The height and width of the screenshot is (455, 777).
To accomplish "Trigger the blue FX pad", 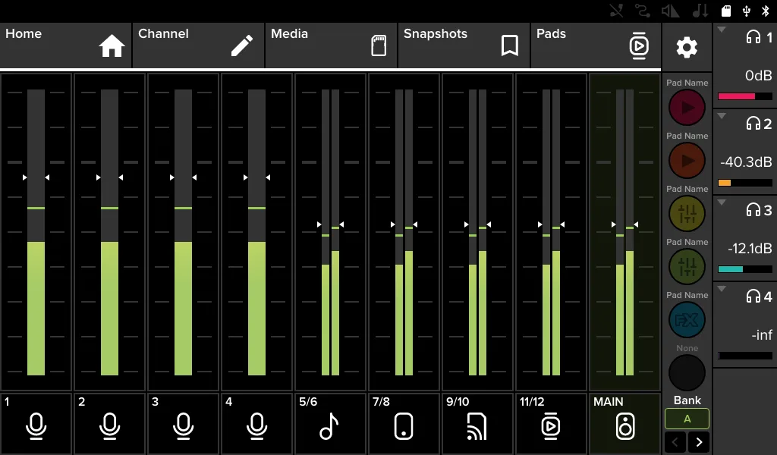I will 687,320.
